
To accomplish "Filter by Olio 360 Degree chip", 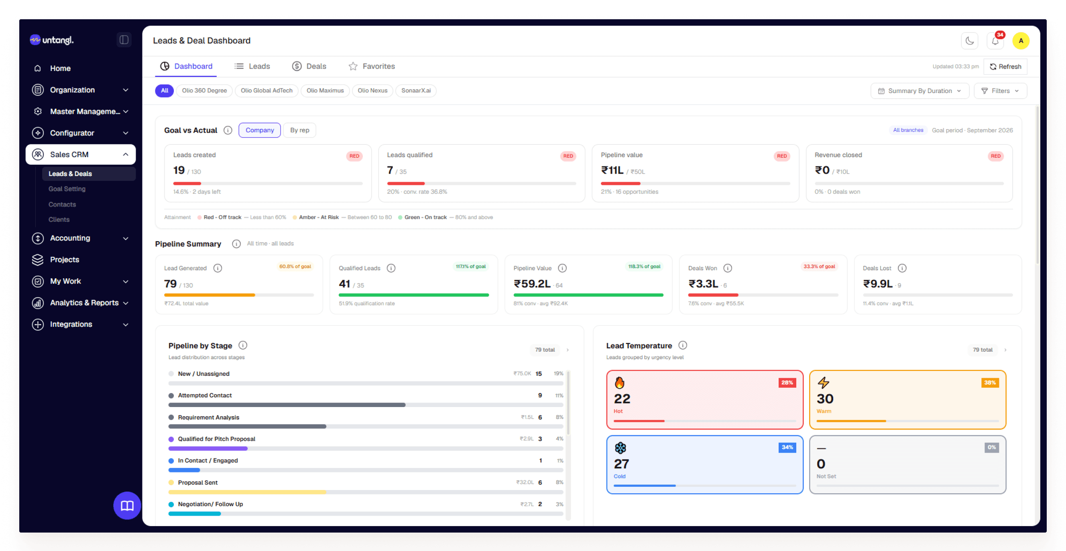I will pyautogui.click(x=204, y=91).
